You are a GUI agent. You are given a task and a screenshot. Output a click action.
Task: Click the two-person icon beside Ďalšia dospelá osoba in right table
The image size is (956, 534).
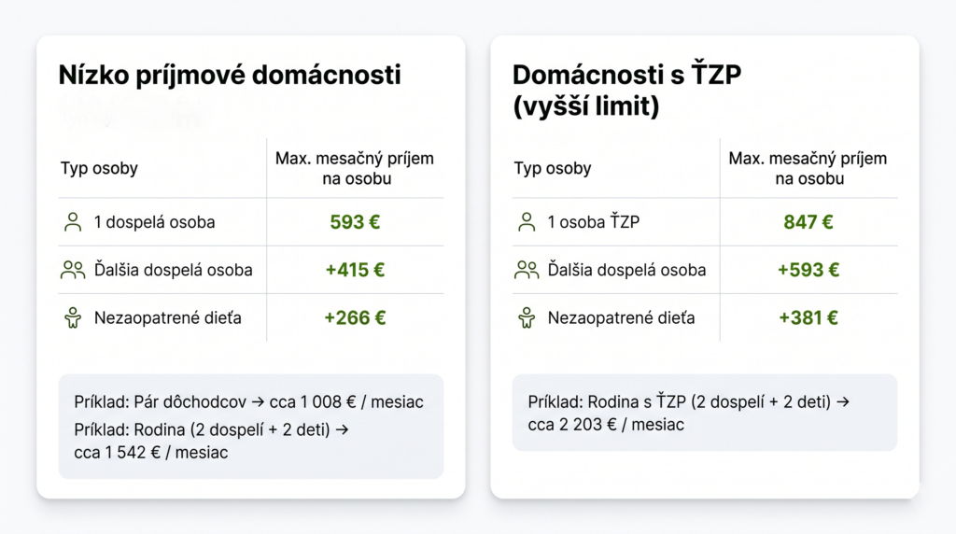pyautogui.click(x=526, y=270)
